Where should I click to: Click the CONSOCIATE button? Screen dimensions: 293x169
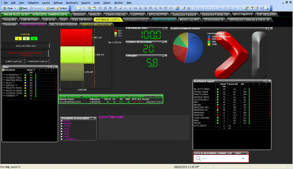click(x=38, y=61)
